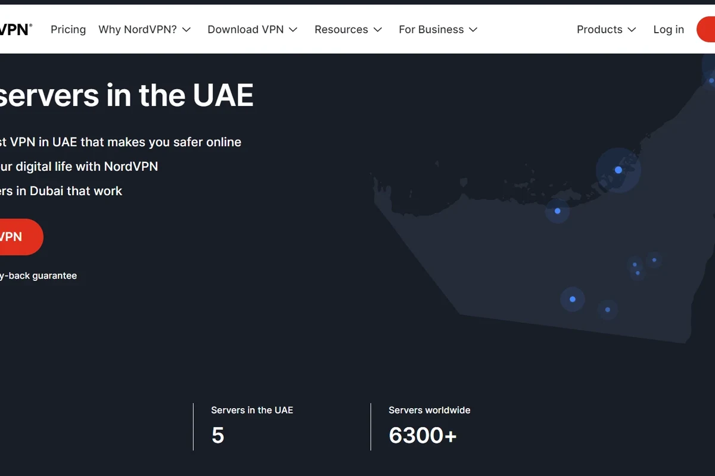
Task: Click the money-back guarantee text
Action: click(x=38, y=275)
